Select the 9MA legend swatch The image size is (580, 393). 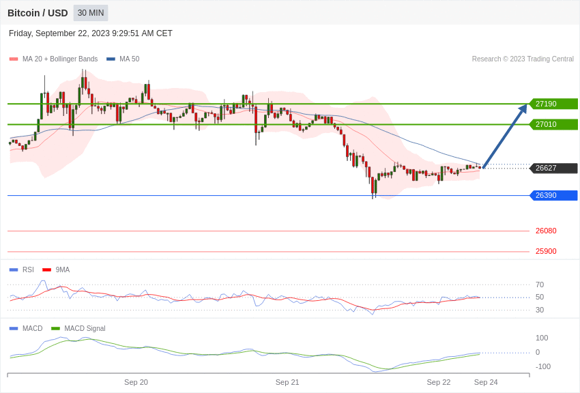point(46,270)
